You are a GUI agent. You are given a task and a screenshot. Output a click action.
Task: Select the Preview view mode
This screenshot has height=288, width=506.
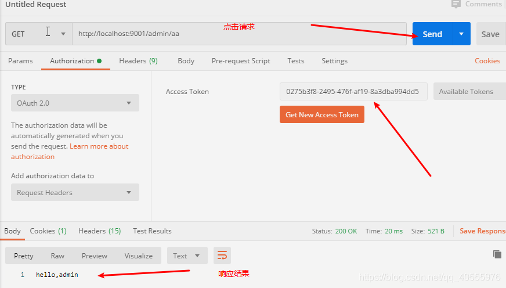tap(94, 255)
